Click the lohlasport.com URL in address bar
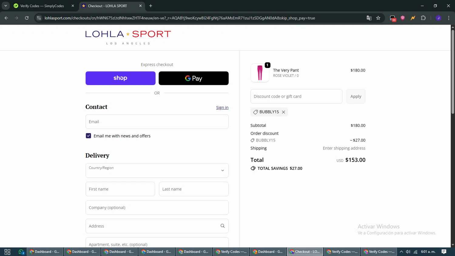 pyautogui.click(x=180, y=18)
